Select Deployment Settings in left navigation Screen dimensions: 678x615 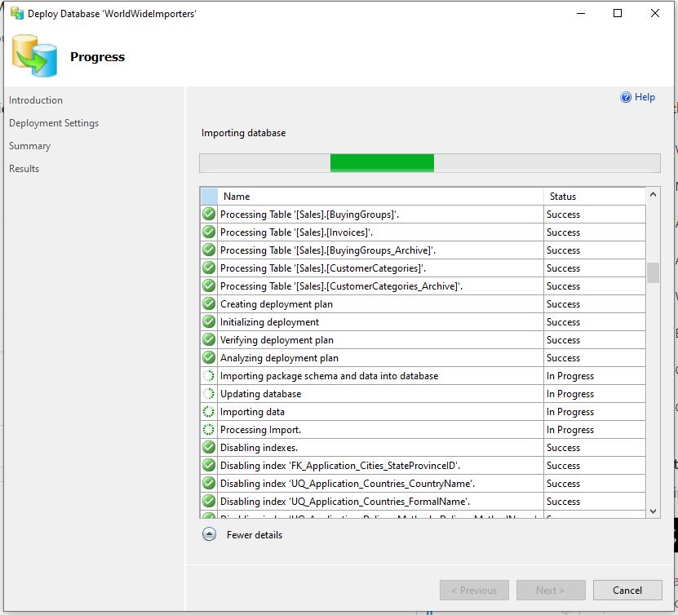click(54, 123)
